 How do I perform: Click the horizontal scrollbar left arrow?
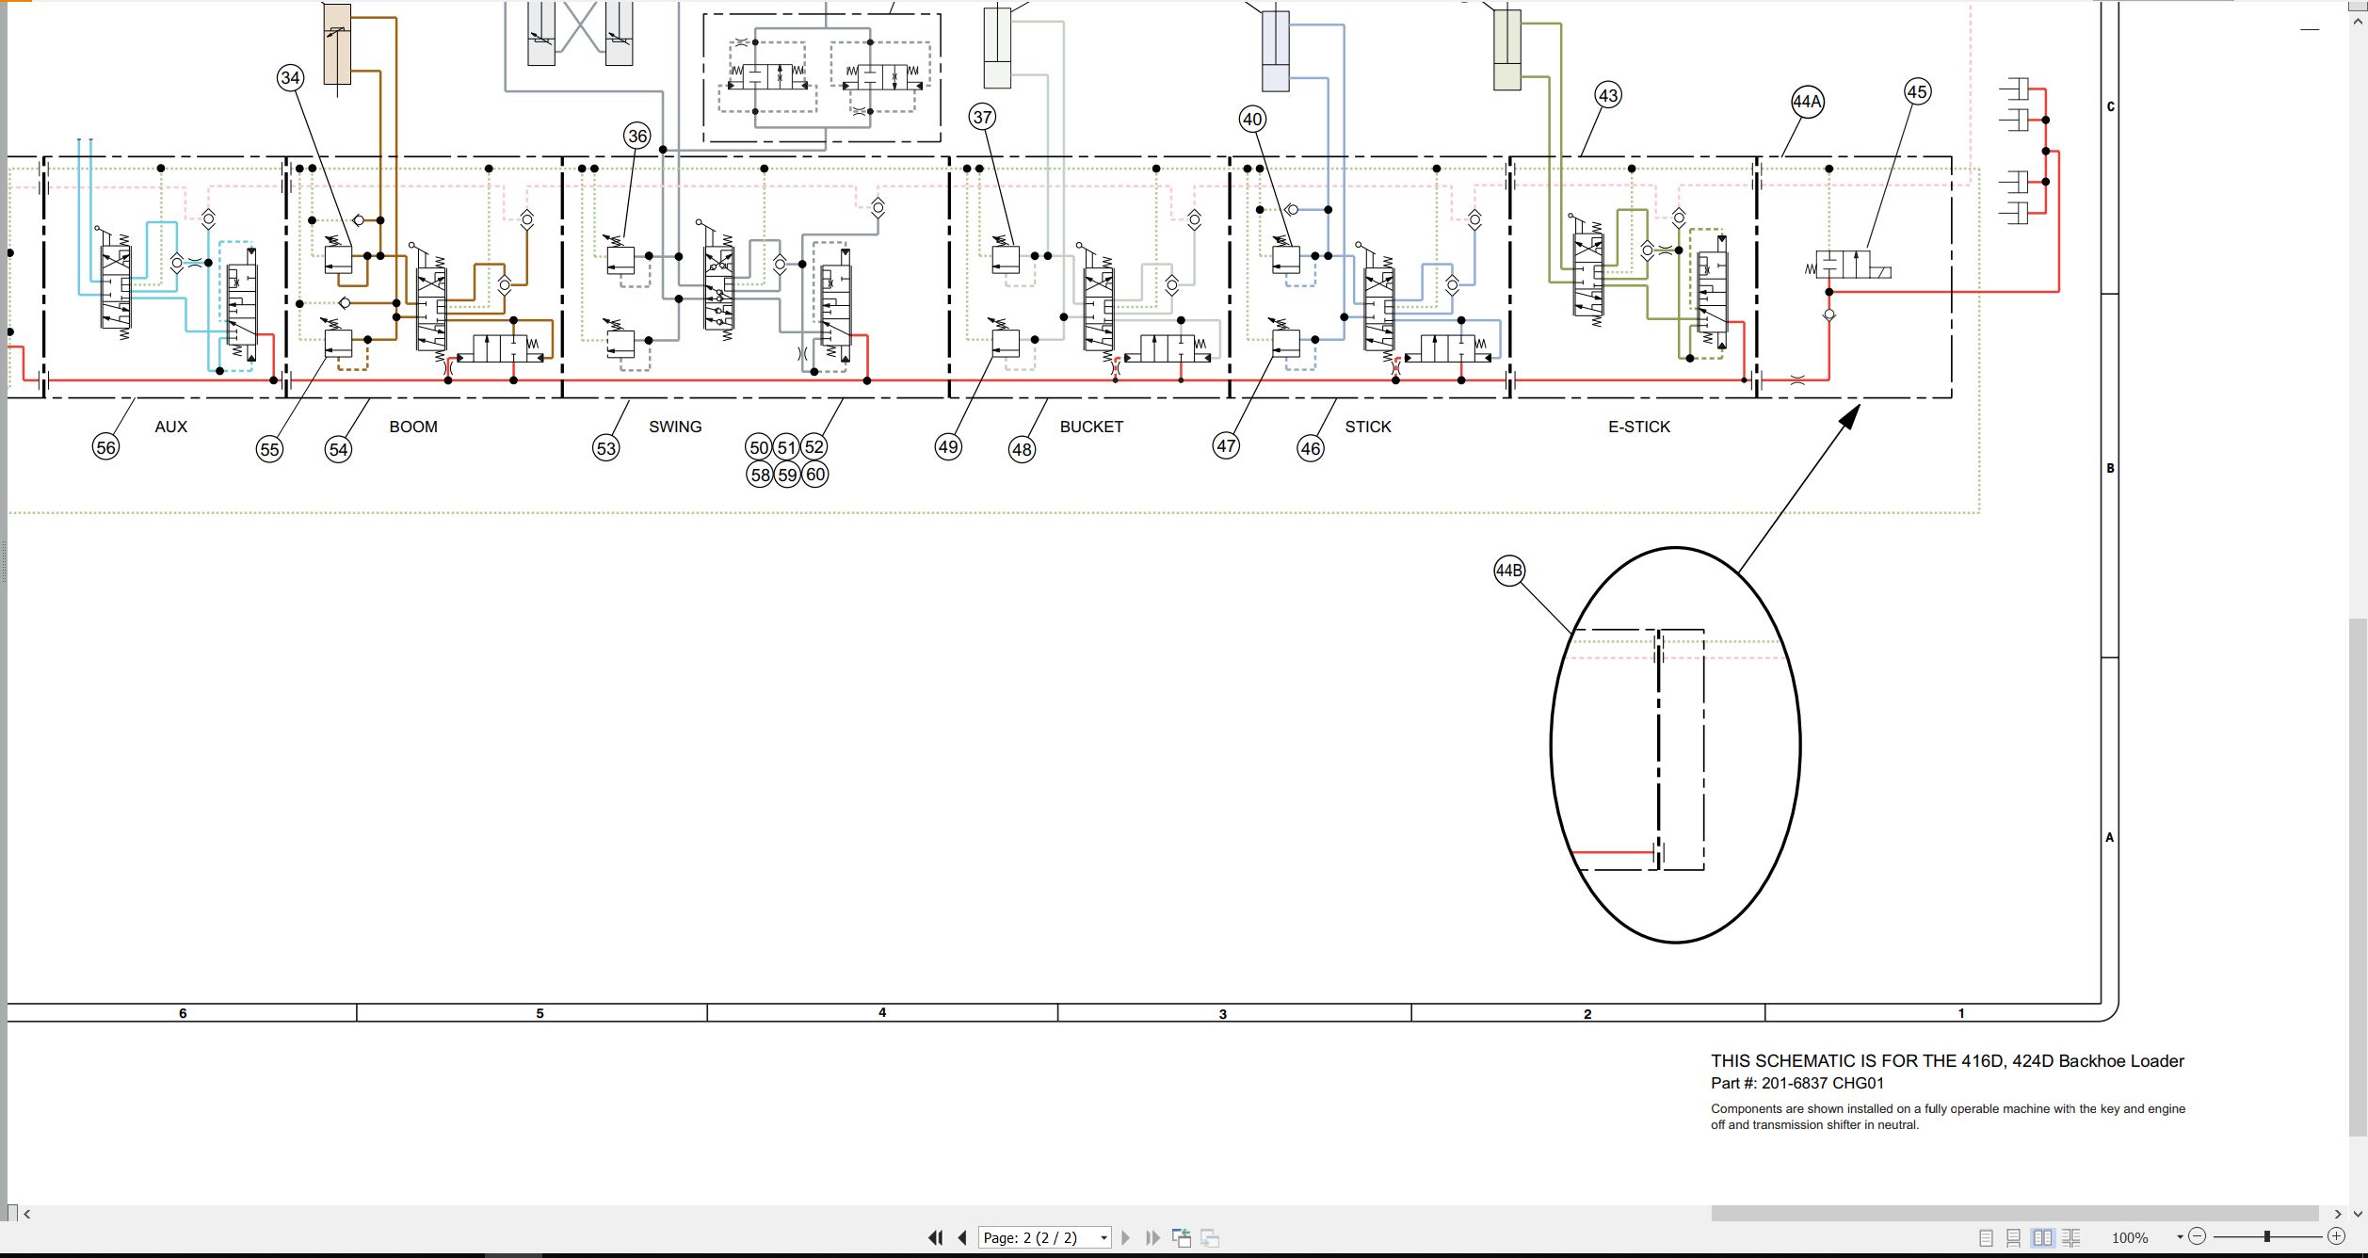coord(27,1214)
